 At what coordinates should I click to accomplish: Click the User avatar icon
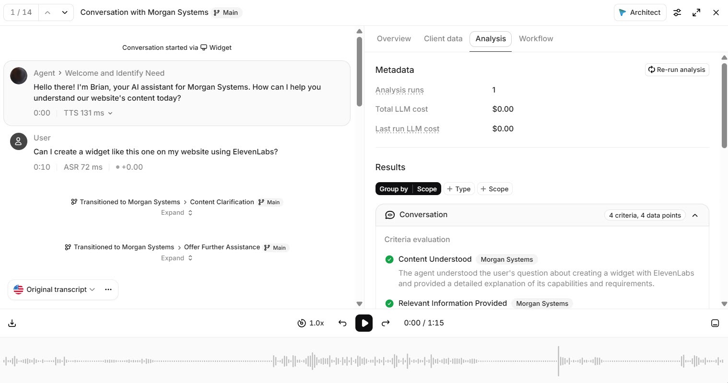pyautogui.click(x=19, y=141)
